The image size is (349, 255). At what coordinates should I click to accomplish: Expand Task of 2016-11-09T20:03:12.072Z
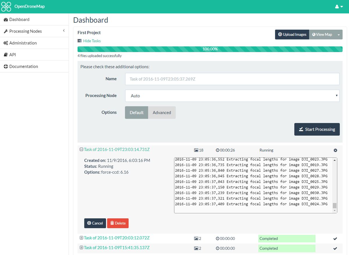click(x=81, y=238)
